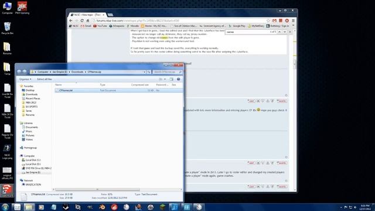The width and height of the screenshot is (375, 211).
Task: Toggle the preview pane icon in Explorer
Action: [172, 79]
